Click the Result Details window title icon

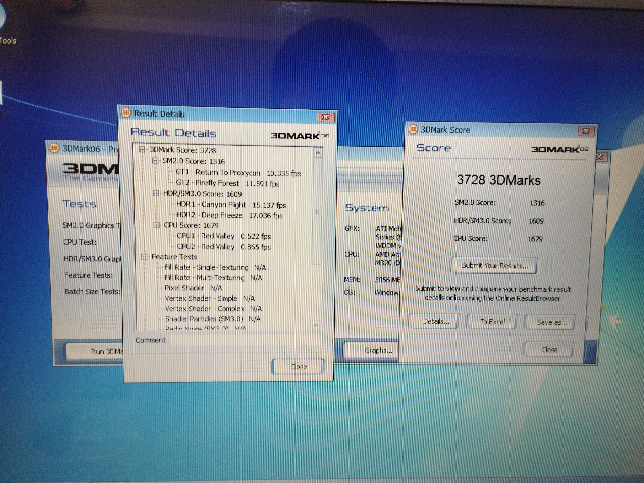click(126, 113)
